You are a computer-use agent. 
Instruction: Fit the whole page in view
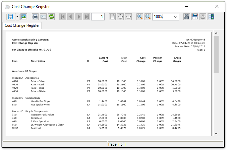click(120, 17)
